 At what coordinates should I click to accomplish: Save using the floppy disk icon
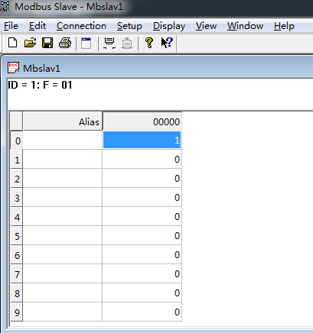(x=47, y=43)
